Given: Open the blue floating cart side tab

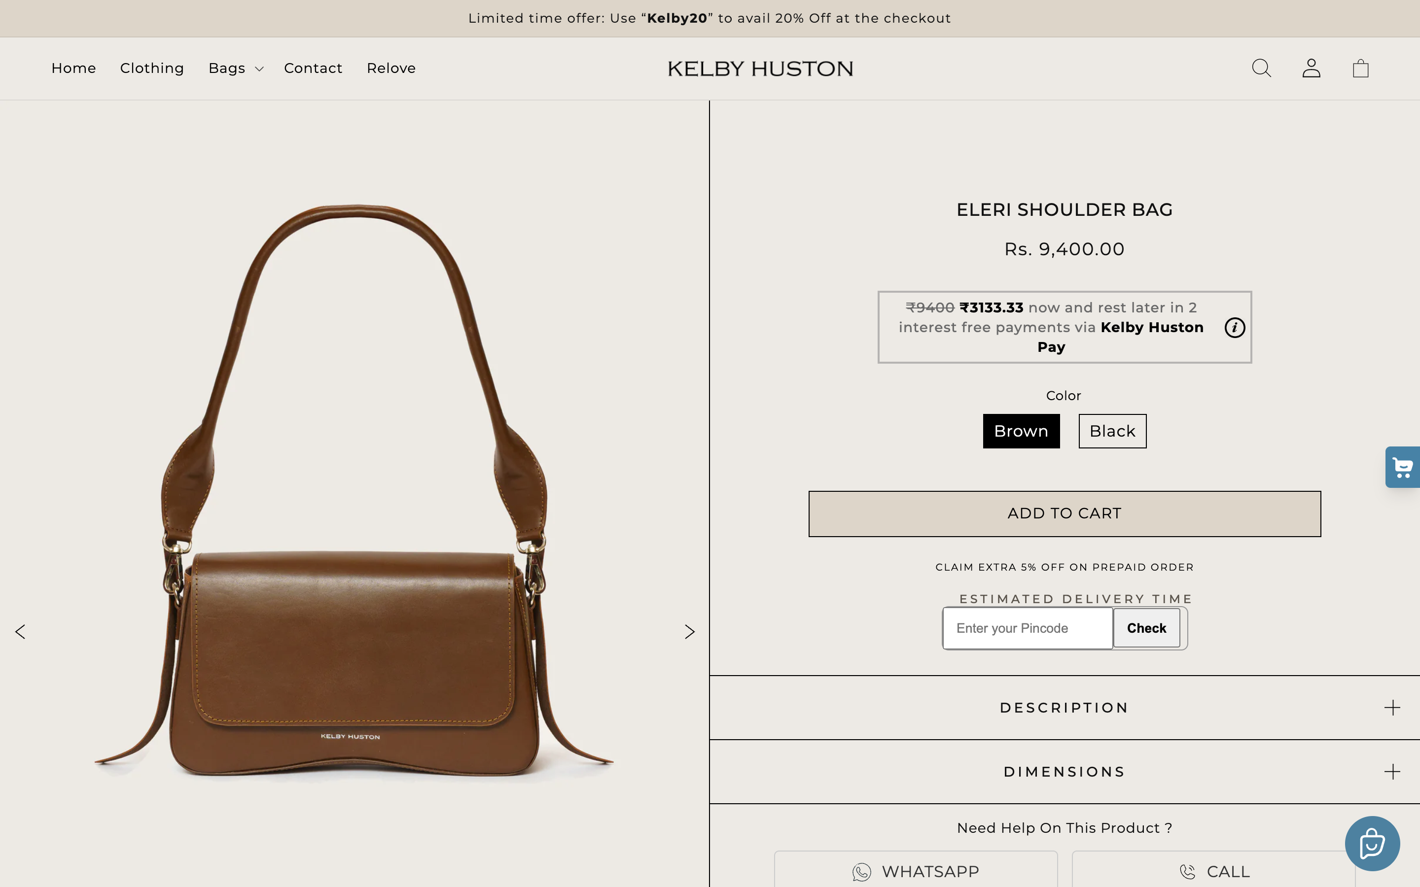Looking at the screenshot, I should coord(1403,467).
